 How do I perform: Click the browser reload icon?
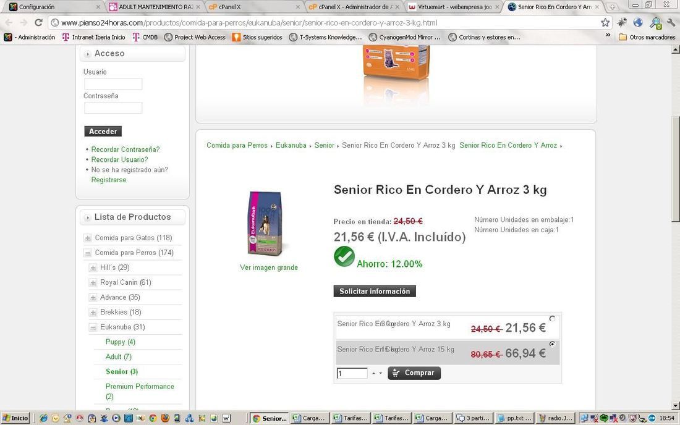click(x=38, y=22)
